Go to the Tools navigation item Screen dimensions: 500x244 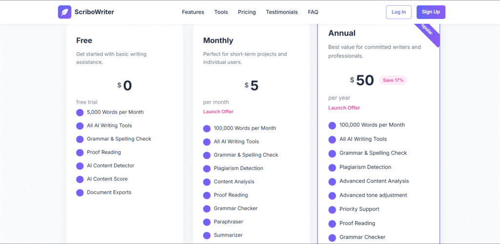(221, 12)
